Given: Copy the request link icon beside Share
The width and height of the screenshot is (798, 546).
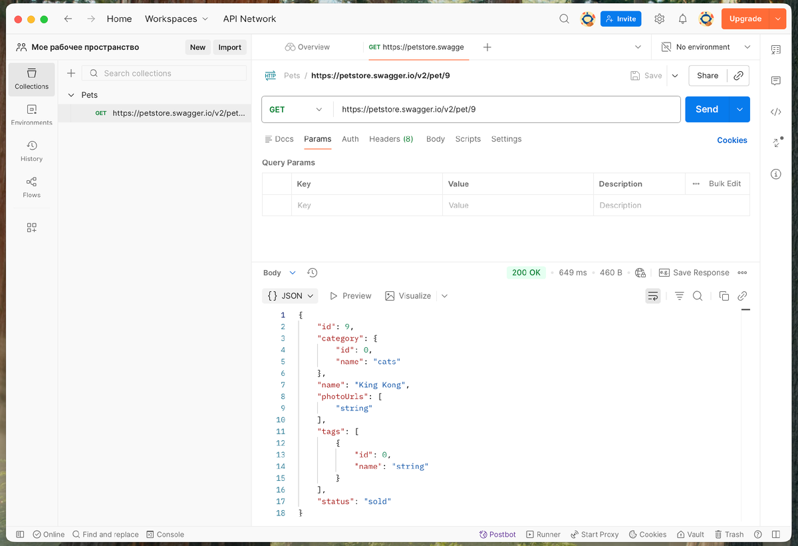Looking at the screenshot, I should [x=738, y=76].
